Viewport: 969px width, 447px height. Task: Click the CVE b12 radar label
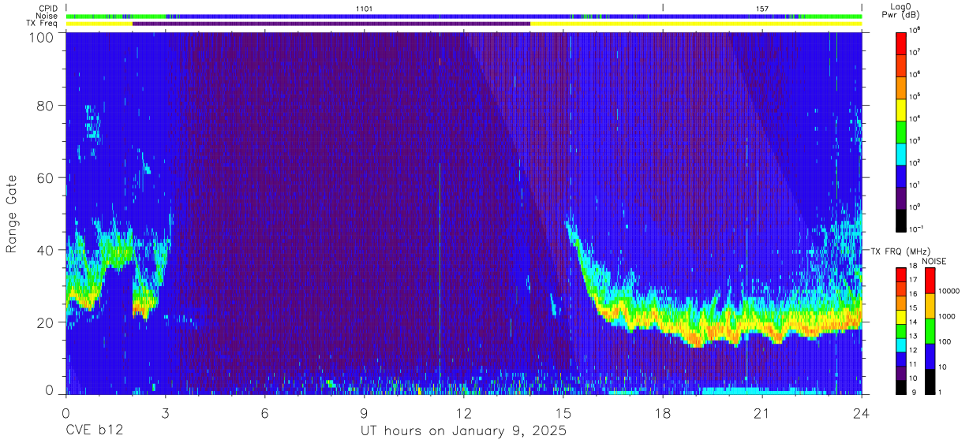[94, 431]
